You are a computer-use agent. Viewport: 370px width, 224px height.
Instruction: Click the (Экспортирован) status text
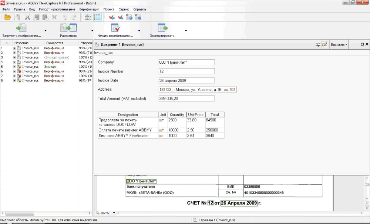pos(57,57)
